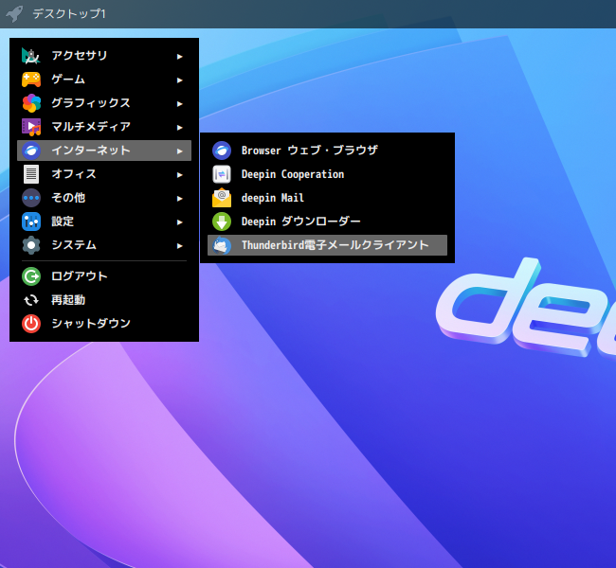Click the Deepin ダウンローダー green arrow icon
Screen dimensions: 616x568
[222, 222]
